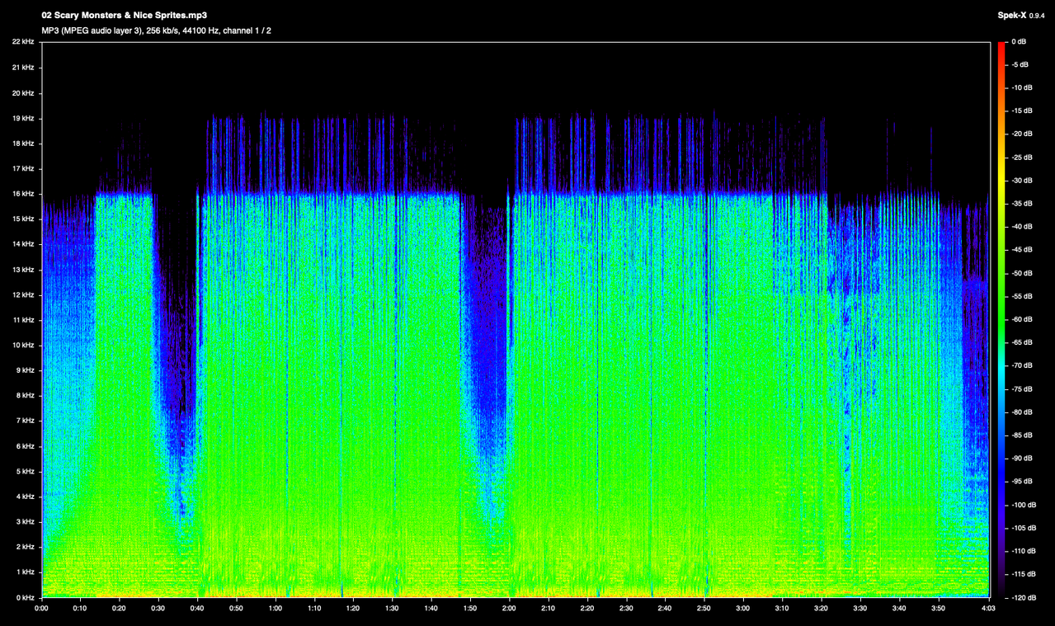Click the -15 dB scale label
1055x626 pixels.
coord(1020,111)
